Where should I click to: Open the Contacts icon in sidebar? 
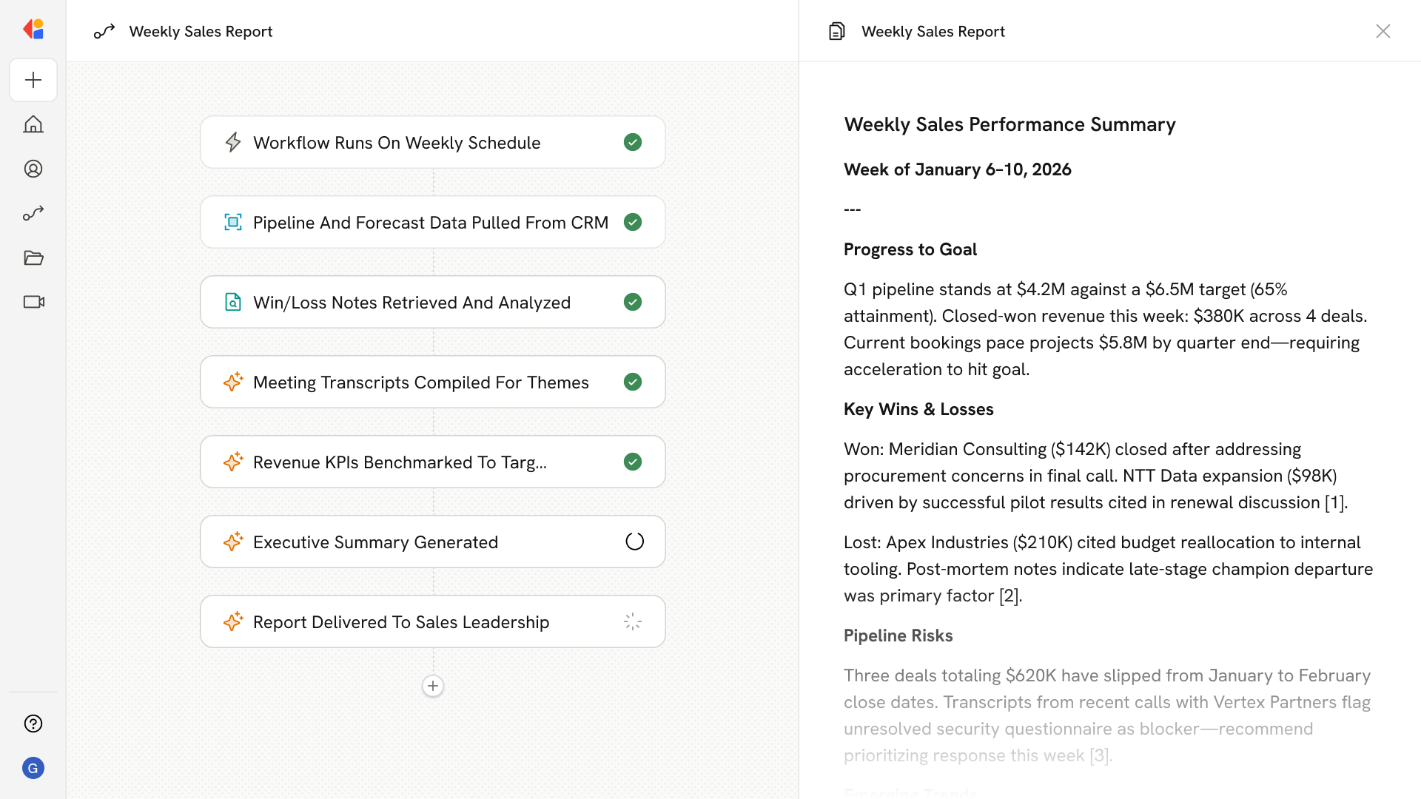[33, 169]
